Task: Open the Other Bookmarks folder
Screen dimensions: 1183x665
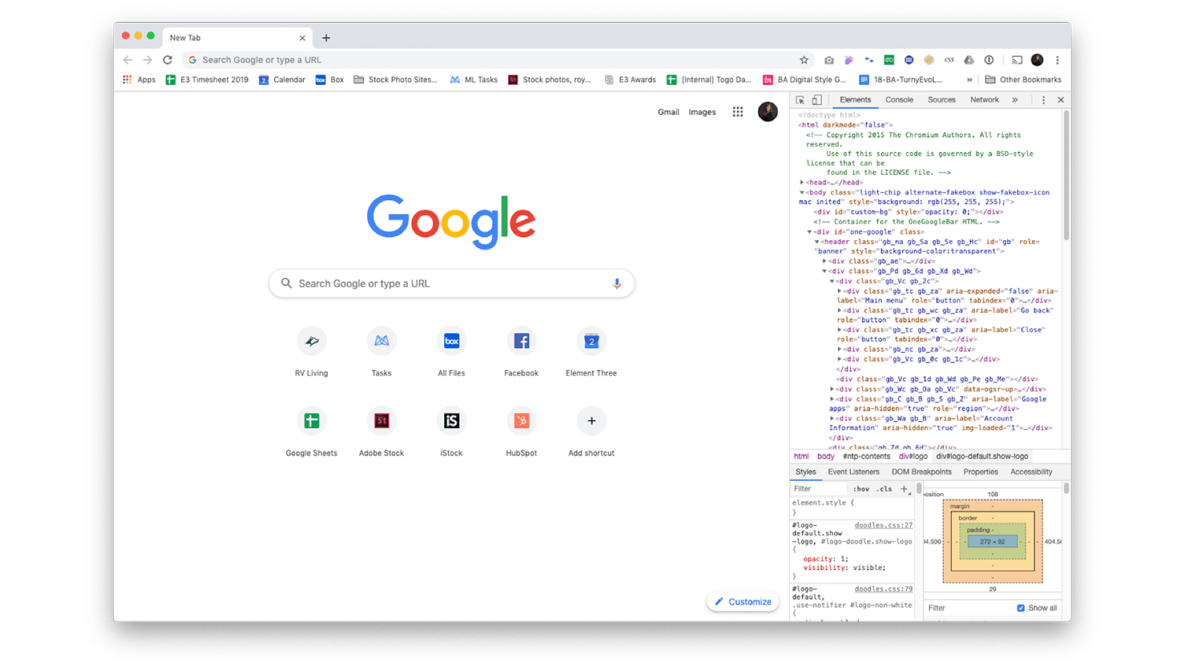Action: 1023,79
